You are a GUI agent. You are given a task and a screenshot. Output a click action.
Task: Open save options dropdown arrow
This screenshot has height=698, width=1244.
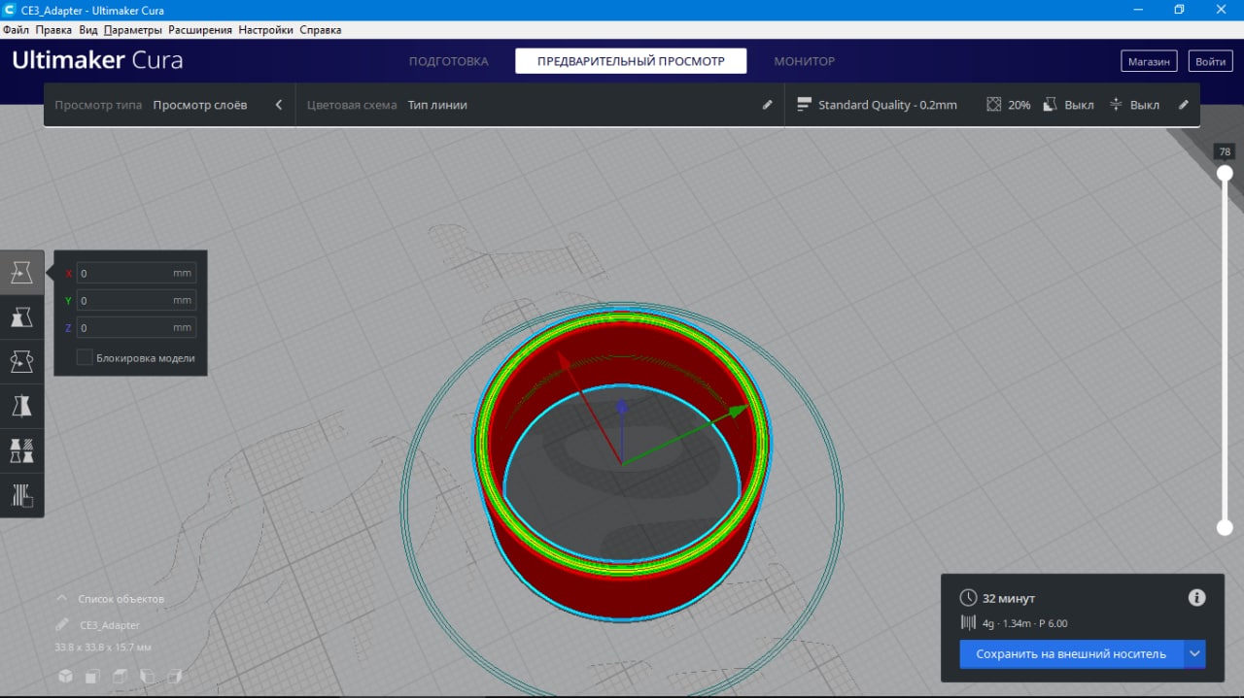pyautogui.click(x=1194, y=654)
